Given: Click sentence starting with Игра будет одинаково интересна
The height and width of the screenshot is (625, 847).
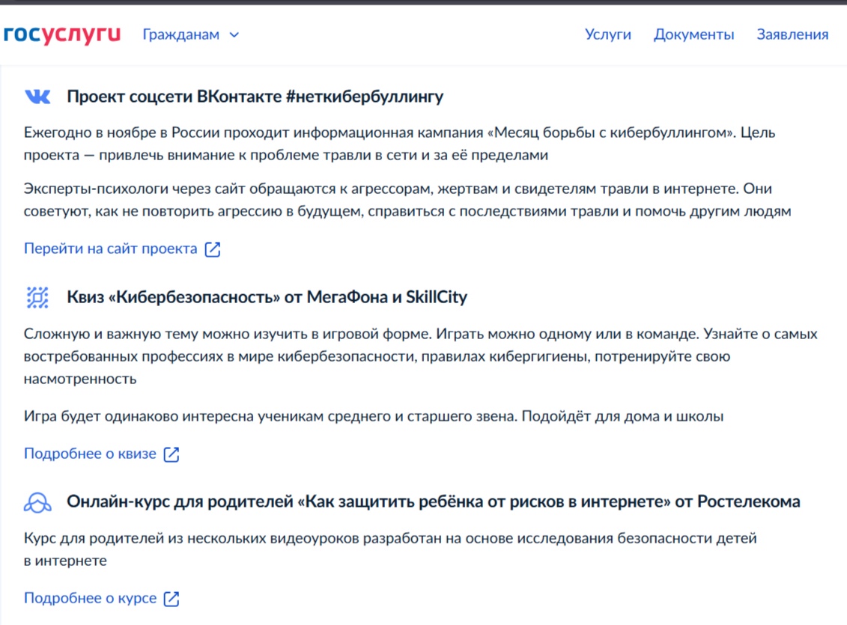Looking at the screenshot, I should click(x=373, y=416).
